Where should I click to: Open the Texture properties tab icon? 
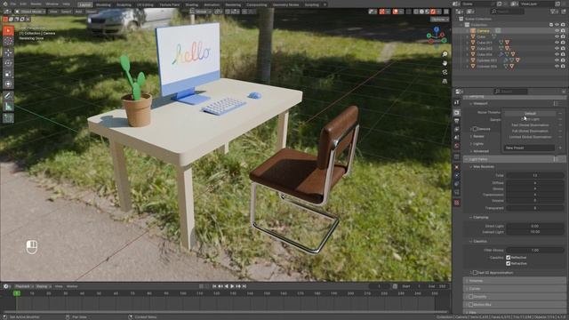tap(457, 203)
